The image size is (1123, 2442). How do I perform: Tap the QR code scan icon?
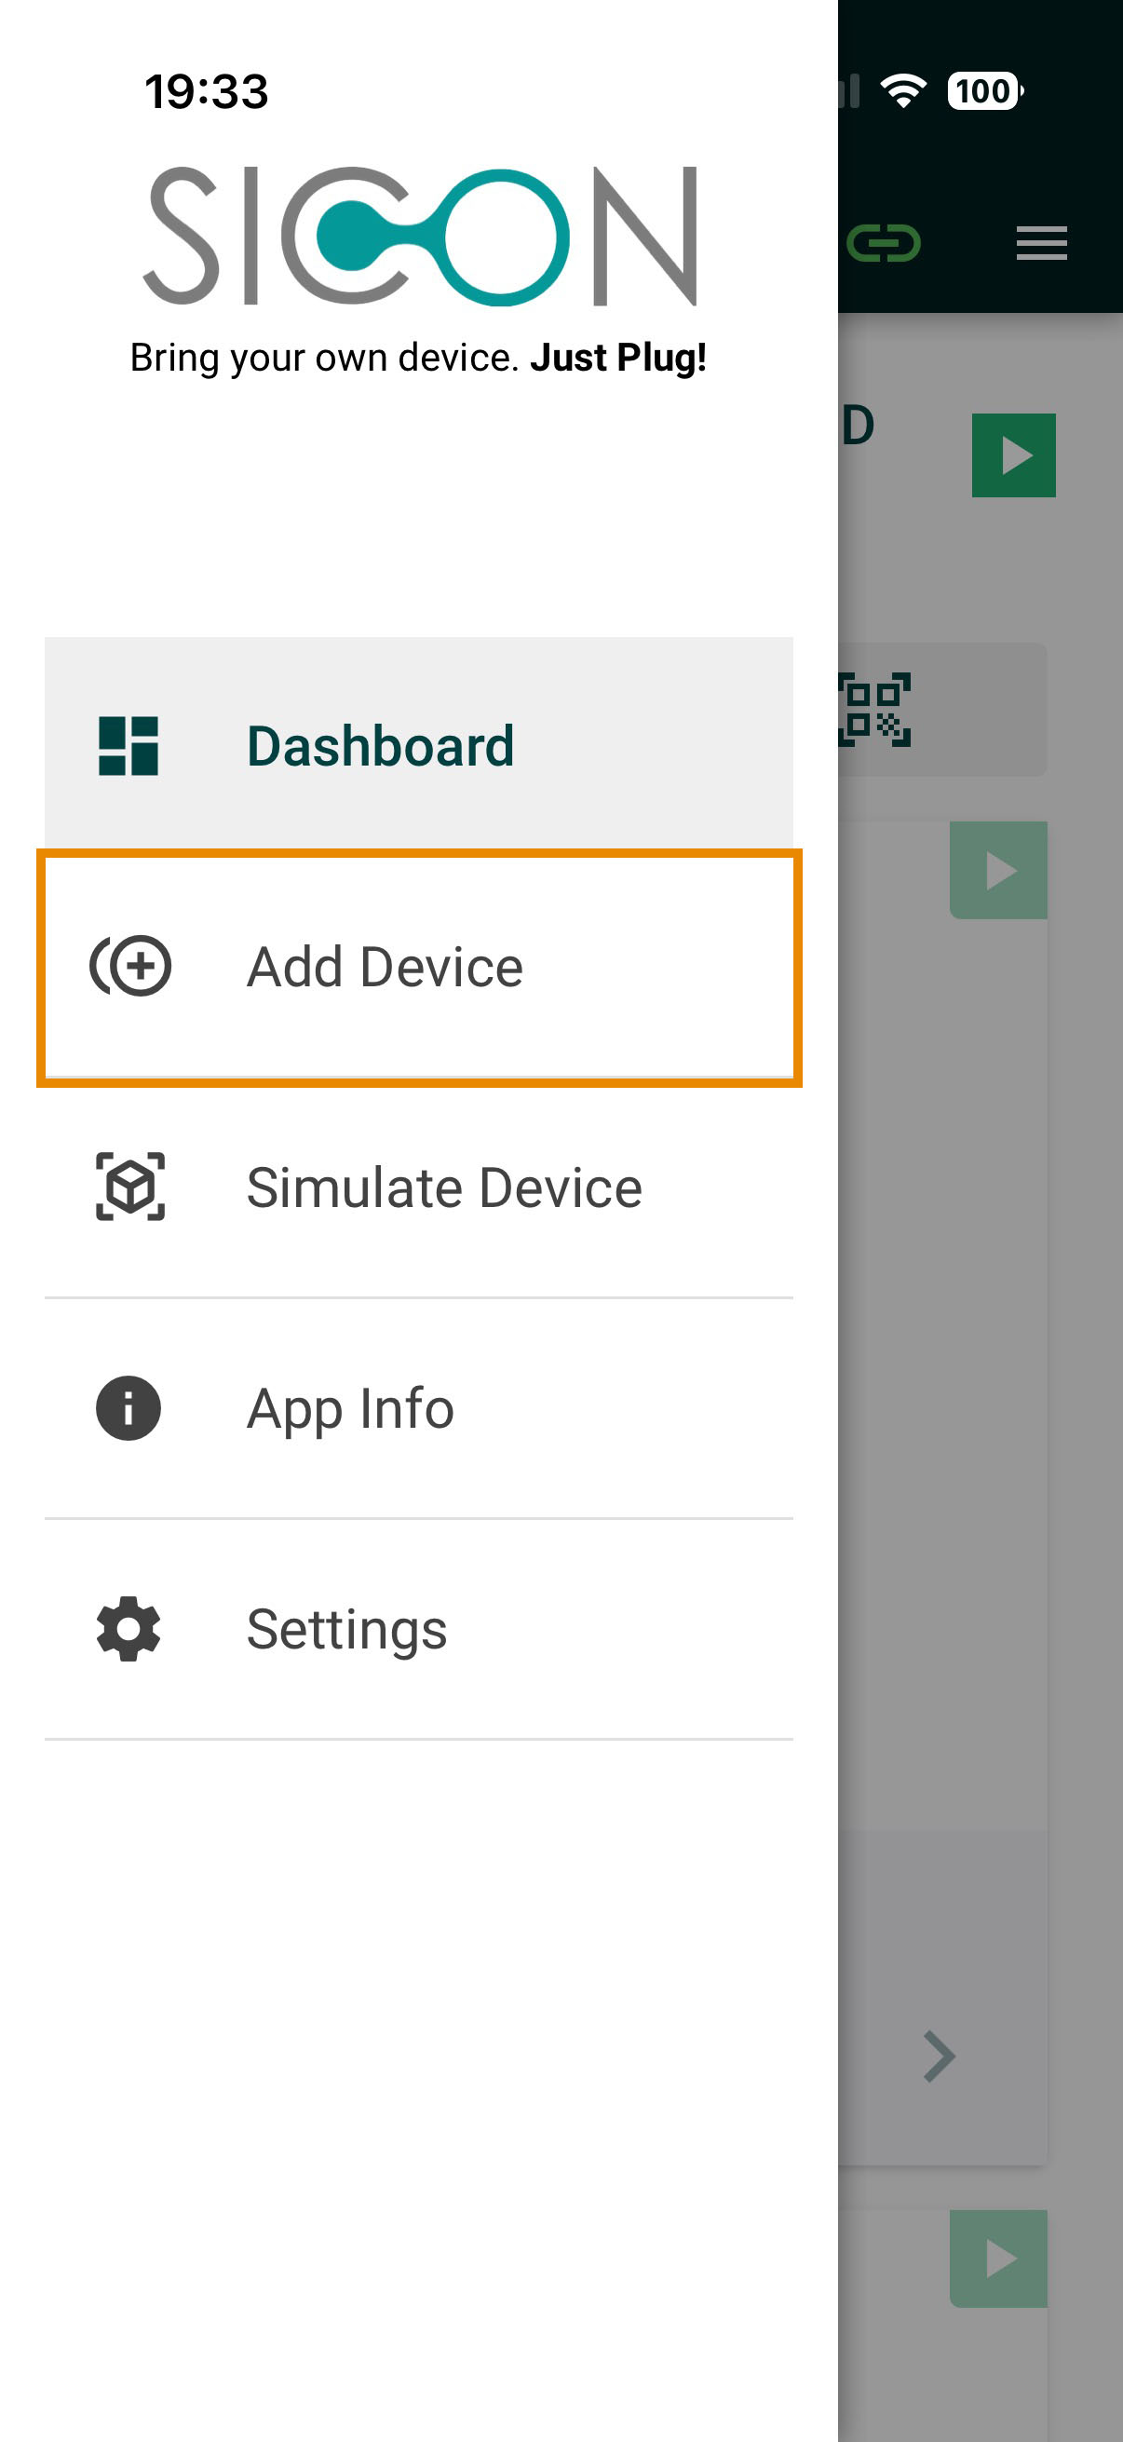point(873,709)
